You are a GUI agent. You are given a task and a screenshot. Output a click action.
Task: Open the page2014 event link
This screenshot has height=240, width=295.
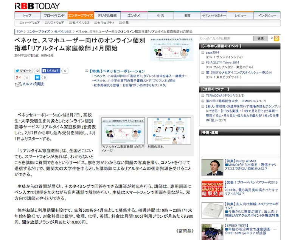click(212, 52)
